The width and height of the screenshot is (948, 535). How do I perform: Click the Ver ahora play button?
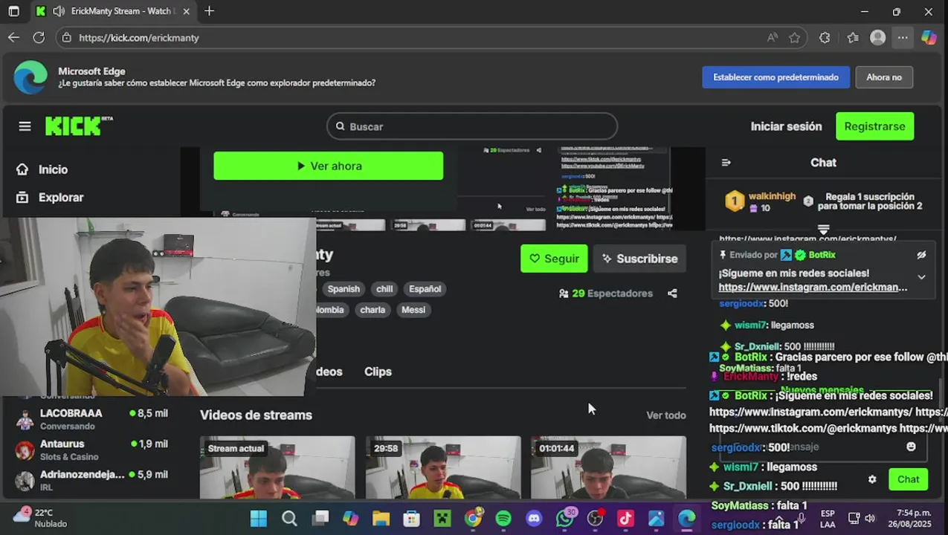pyautogui.click(x=329, y=166)
